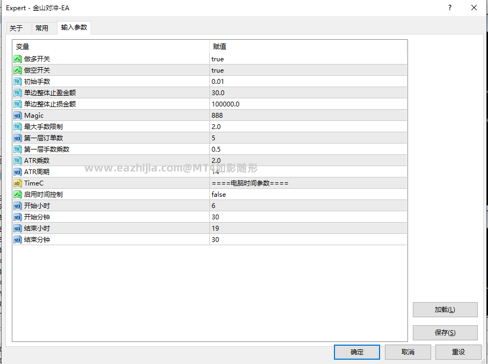Click the 赋值 column header

(x=308, y=47)
